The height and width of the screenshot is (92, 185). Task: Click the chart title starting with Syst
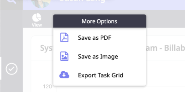tap(47, 48)
